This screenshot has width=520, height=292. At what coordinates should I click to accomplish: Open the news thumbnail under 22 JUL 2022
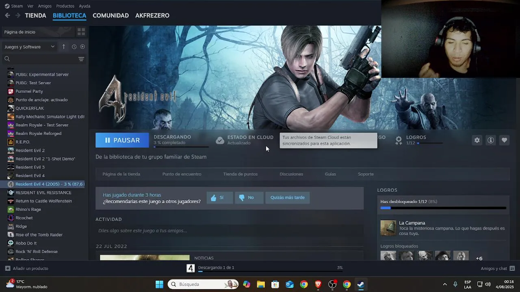point(145,258)
